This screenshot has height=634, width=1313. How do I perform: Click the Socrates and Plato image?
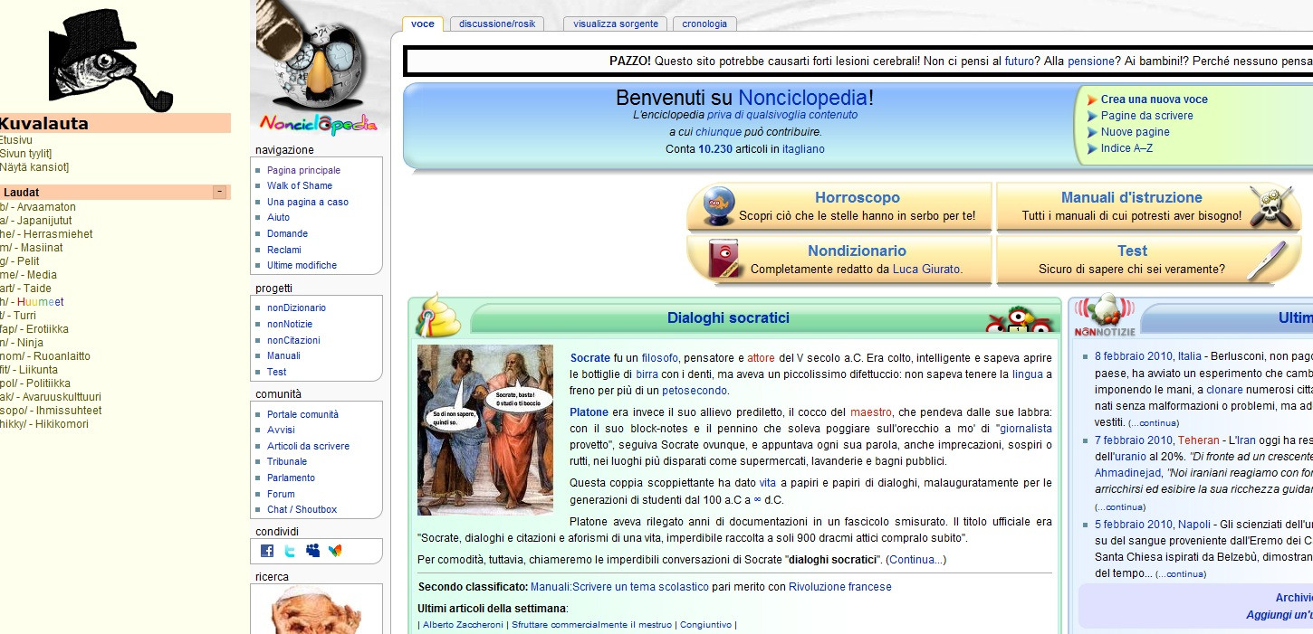[484, 430]
